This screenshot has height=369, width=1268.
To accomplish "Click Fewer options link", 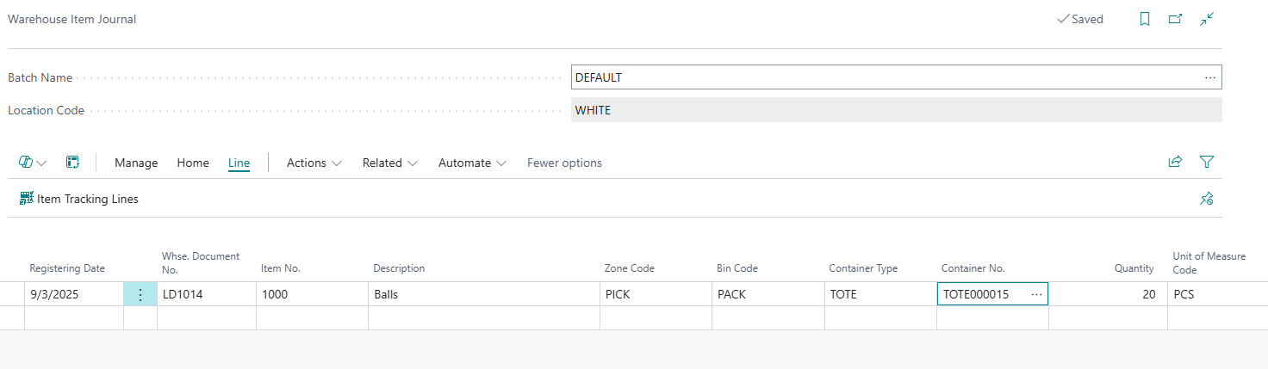I will 564,163.
